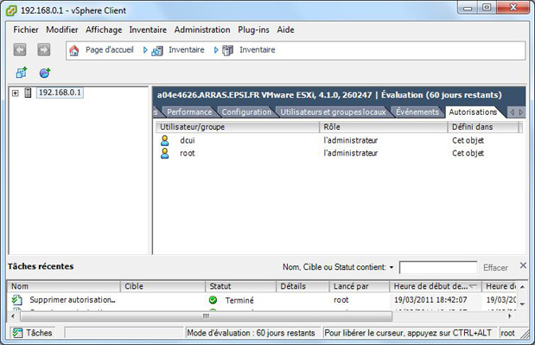Open the Nom, Cible ou Statut filter dropdown

point(392,267)
